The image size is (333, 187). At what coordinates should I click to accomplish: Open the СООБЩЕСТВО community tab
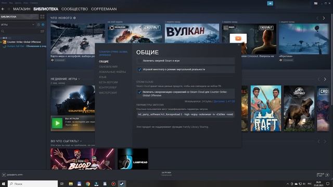74,9
